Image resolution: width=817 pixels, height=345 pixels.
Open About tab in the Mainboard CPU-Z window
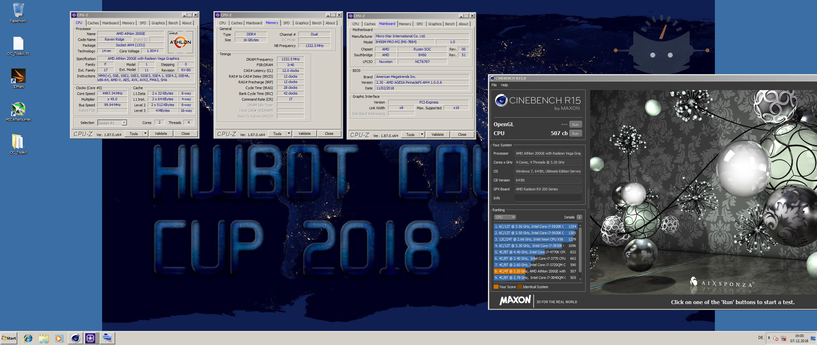463,24
